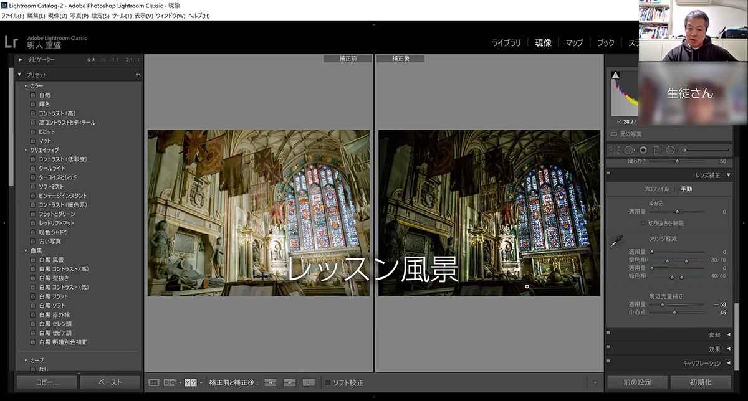Click original photo icon below histogram
Viewport: 748px width, 401px height.
(614, 134)
